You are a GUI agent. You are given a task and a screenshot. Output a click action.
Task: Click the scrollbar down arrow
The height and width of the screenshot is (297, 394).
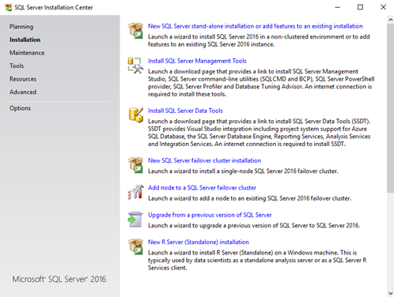click(x=390, y=293)
